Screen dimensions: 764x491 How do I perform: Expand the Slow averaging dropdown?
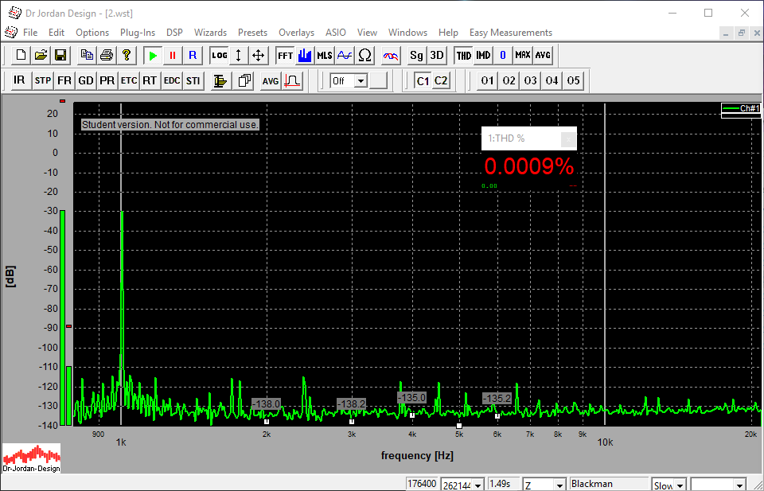point(680,485)
